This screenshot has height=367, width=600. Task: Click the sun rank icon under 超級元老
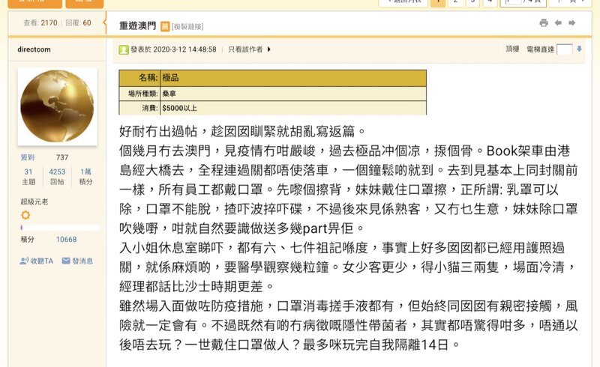pos(25,215)
